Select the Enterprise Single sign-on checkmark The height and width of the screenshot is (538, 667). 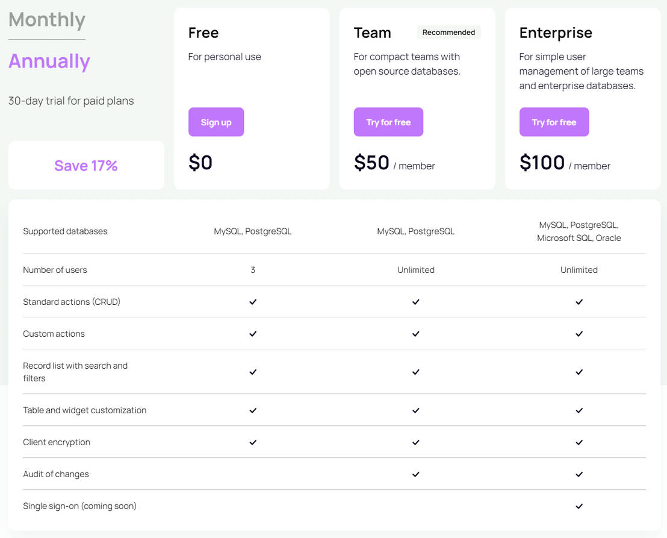coord(579,506)
